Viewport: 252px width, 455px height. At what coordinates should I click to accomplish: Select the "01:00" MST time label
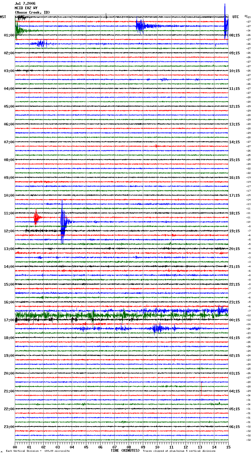9,35
